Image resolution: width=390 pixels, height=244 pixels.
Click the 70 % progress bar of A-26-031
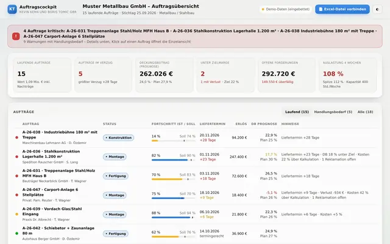pos(173,179)
